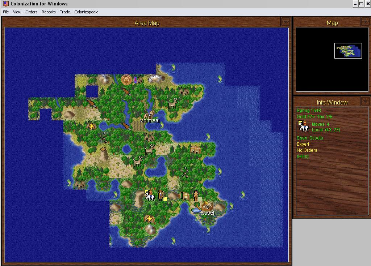
Task: Open the File menu
Action: tap(6, 12)
